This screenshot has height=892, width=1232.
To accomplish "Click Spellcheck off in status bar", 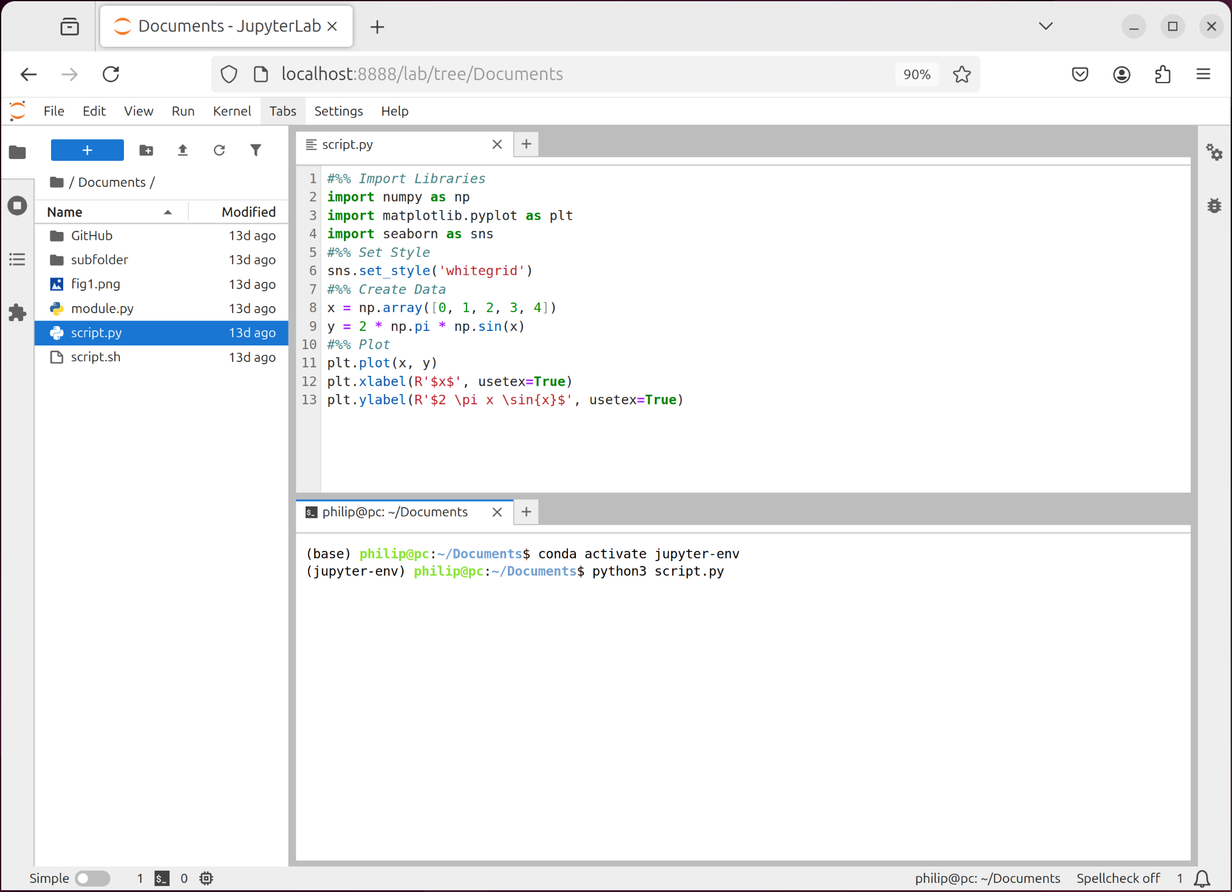I will pos(1118,879).
